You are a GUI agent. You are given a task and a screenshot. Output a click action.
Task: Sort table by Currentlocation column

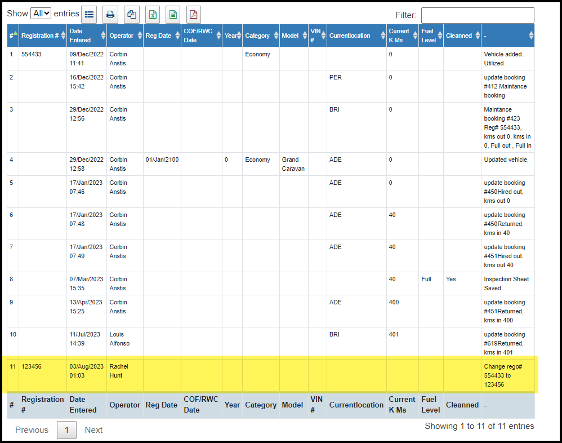coord(356,36)
